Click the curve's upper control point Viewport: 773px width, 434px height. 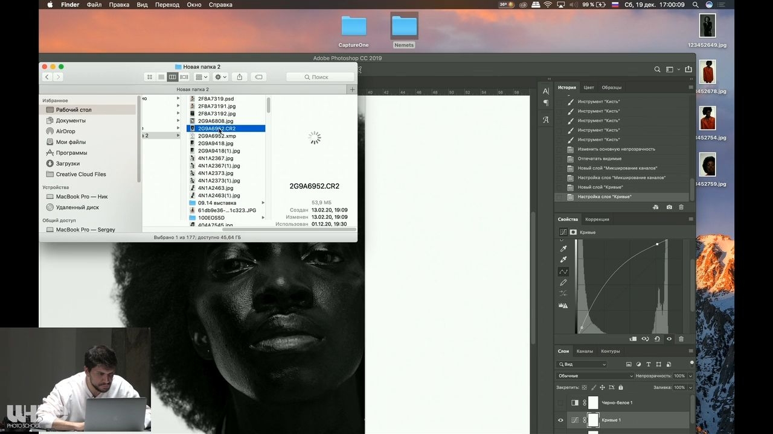(x=657, y=244)
